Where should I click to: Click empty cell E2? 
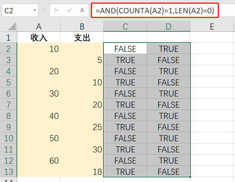coord(212,48)
